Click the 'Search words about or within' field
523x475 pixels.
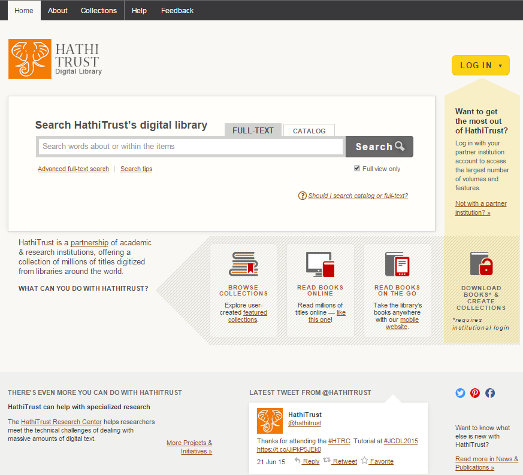pos(191,146)
